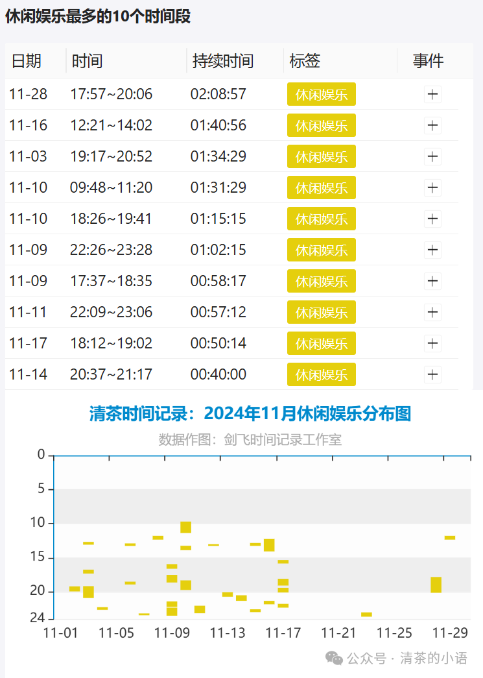Expand events for the 11-16 12:21~14:02 row
Viewport: 483px width, 678px height.
432,125
